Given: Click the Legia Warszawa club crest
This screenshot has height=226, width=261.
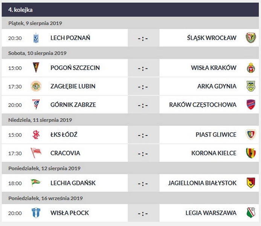Looking at the screenshot, I should coord(250,213).
